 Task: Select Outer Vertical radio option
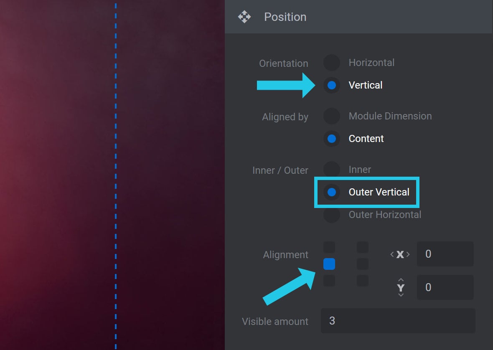coord(332,192)
